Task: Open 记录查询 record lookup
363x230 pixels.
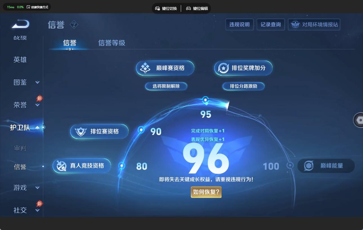Action: (271, 24)
